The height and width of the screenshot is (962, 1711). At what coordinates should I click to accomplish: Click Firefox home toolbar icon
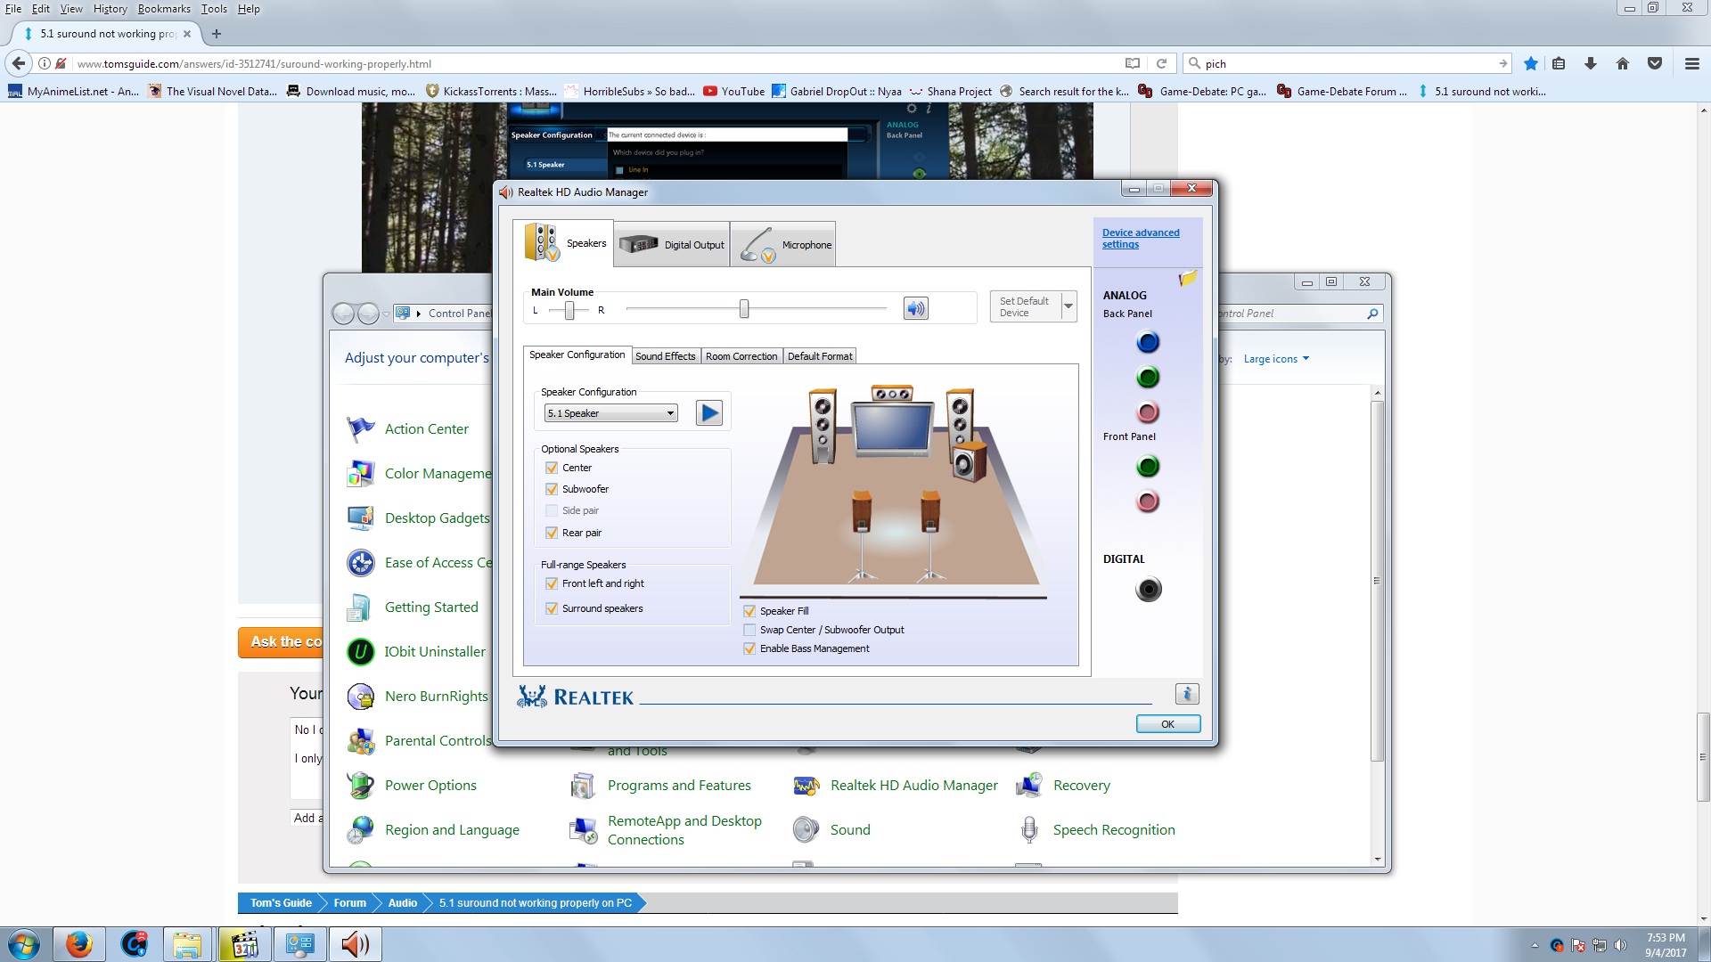(x=1623, y=63)
